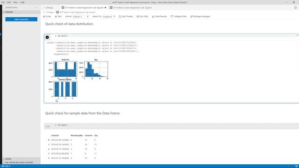This screenshot has width=299, height=168.
Task: Open the File menu
Action: point(3,2)
